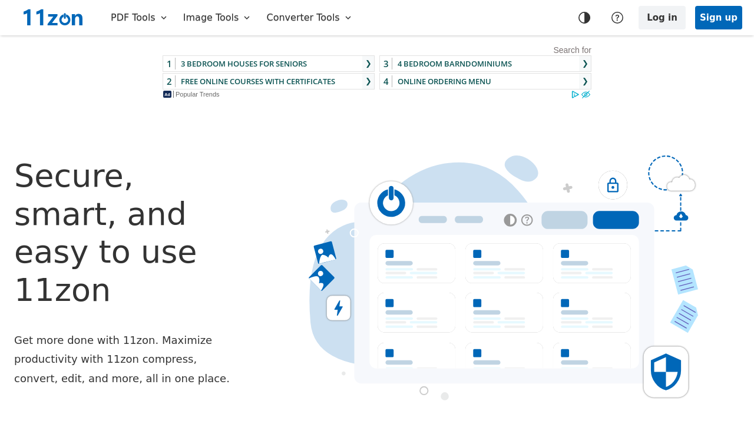Click the Popular Trends label

(x=197, y=94)
